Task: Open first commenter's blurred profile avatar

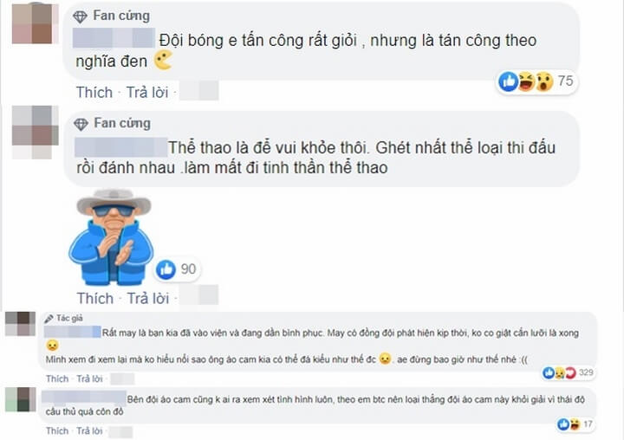Action: coord(35,23)
